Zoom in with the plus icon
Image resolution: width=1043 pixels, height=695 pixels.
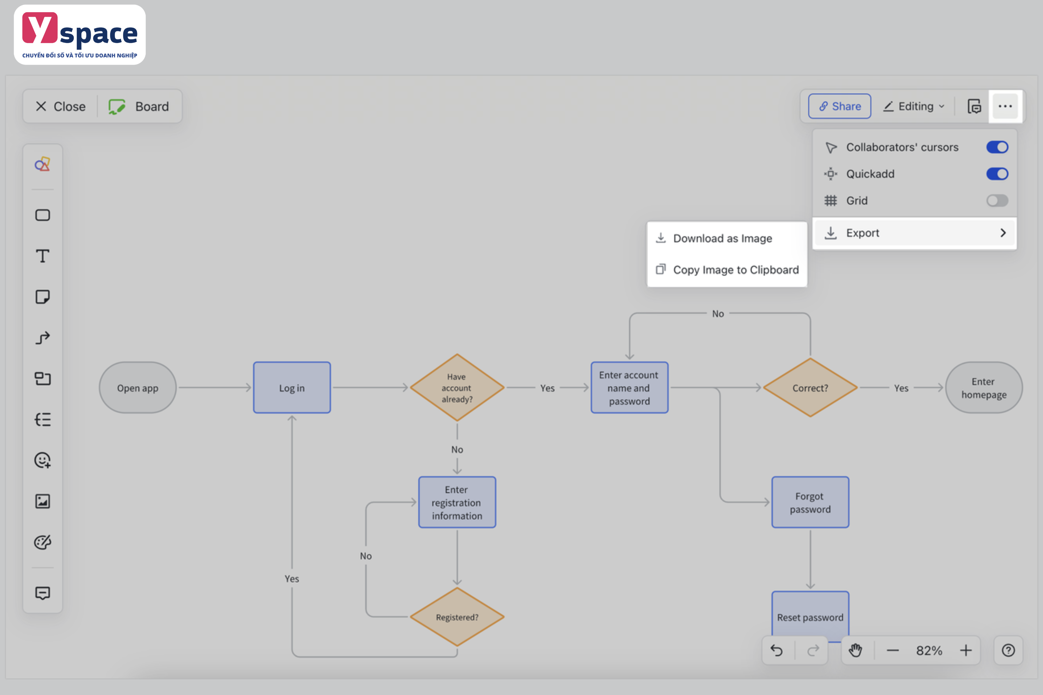point(966,650)
